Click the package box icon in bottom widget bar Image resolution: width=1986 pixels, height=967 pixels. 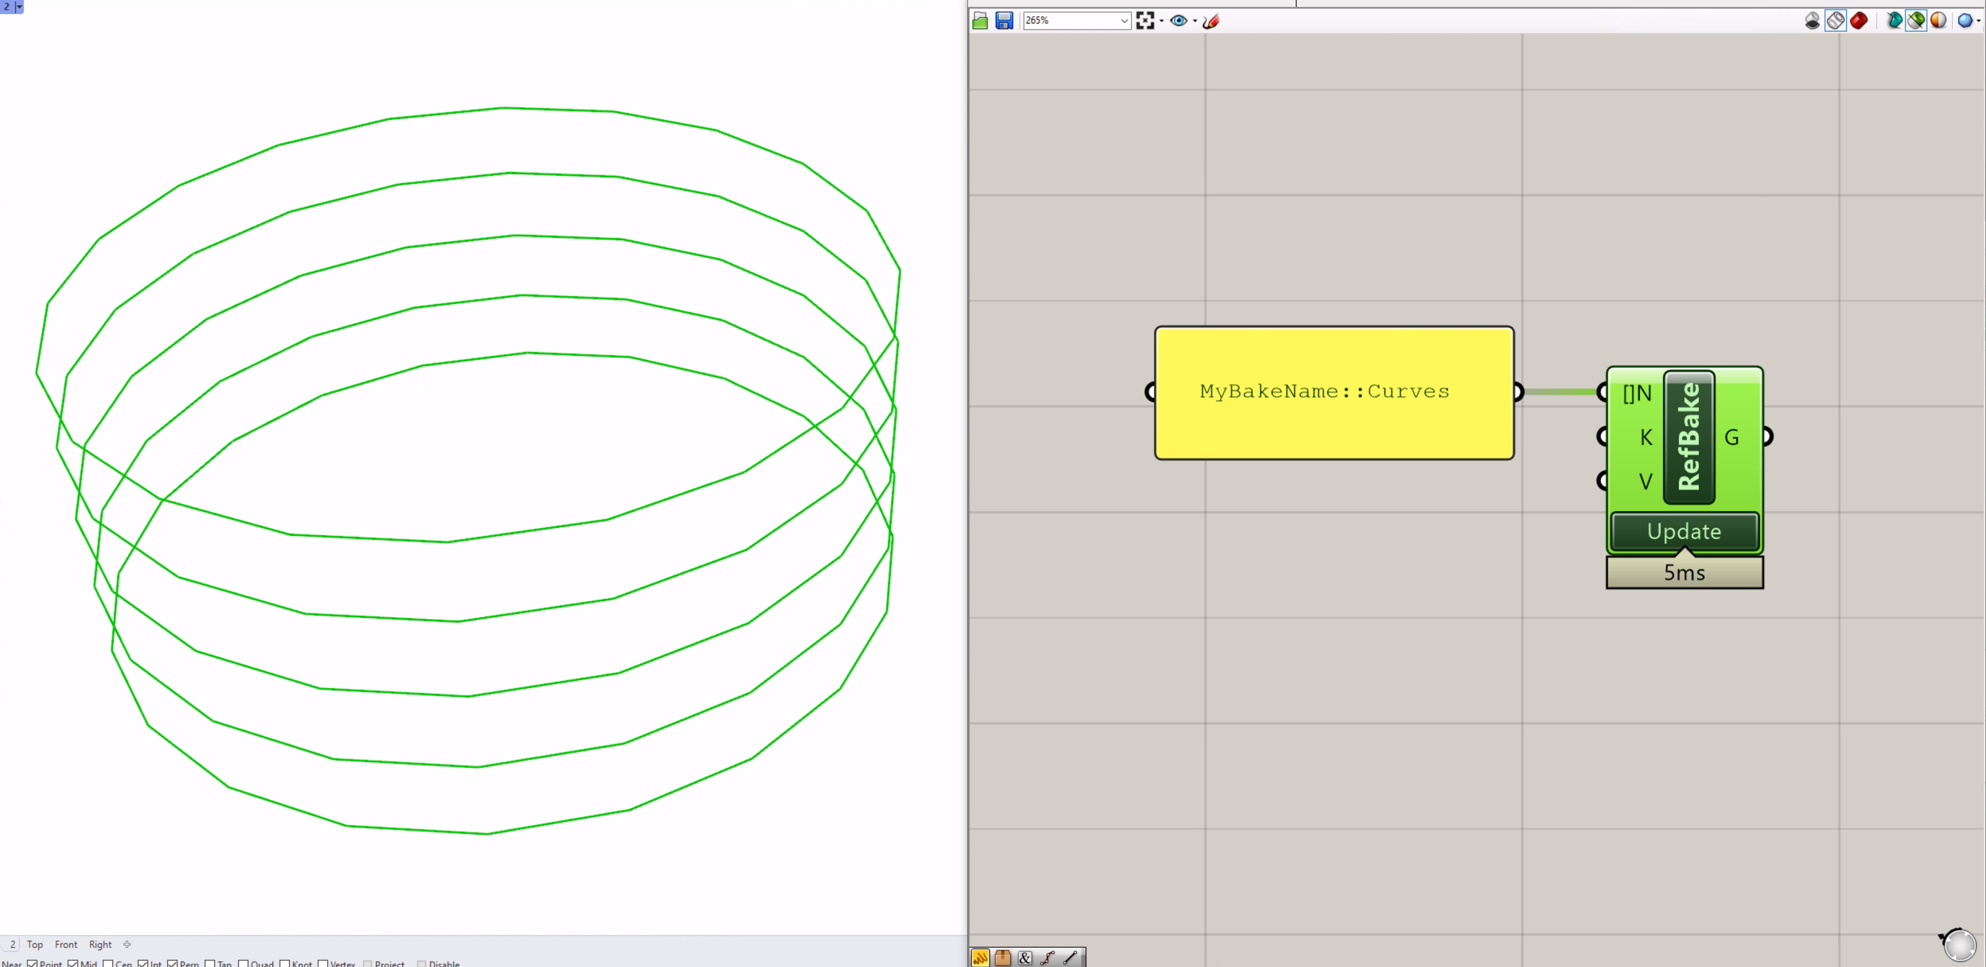click(x=1002, y=958)
